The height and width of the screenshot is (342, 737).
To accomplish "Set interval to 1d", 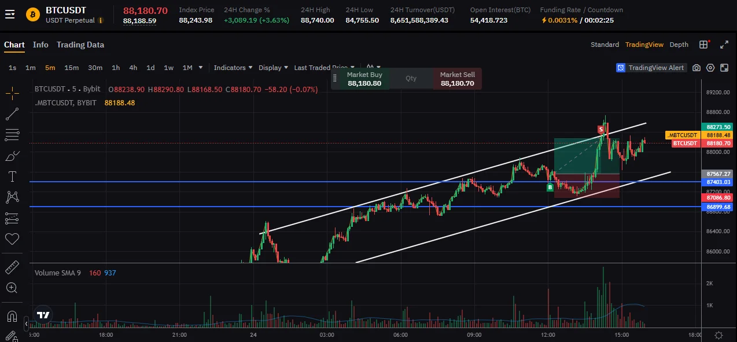I will coord(150,68).
